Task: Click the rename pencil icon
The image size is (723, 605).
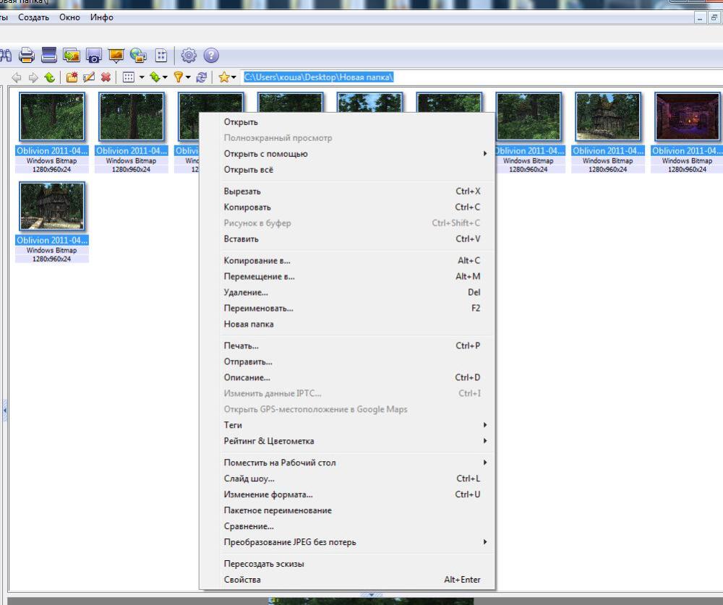Action: point(88,77)
